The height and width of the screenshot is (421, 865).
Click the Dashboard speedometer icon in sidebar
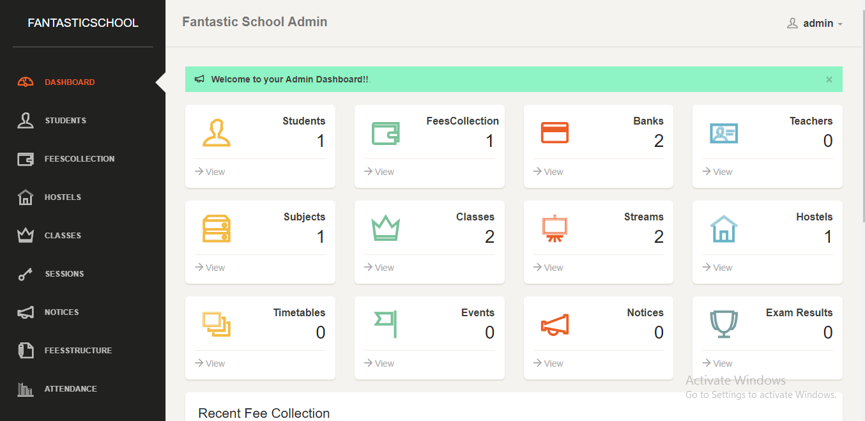coord(25,82)
